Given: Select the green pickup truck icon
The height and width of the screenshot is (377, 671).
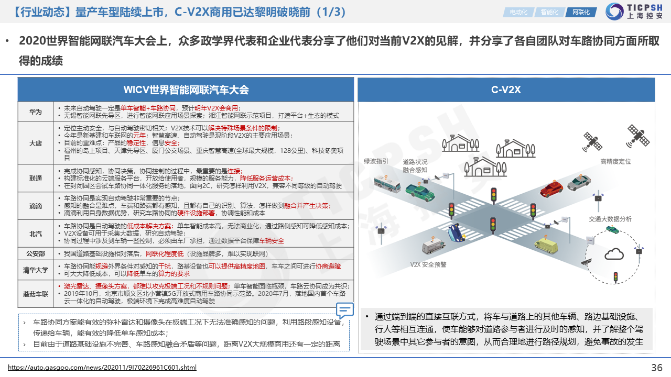Looking at the screenshot, I should [419, 192].
